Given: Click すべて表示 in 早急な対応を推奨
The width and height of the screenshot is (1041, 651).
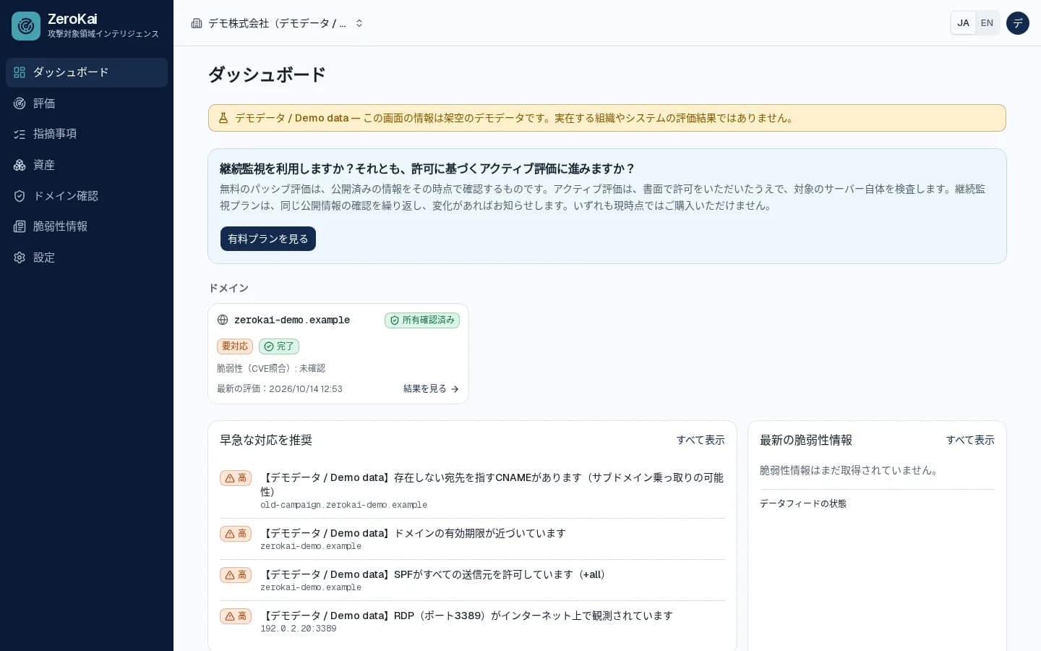Looking at the screenshot, I should click(x=701, y=440).
